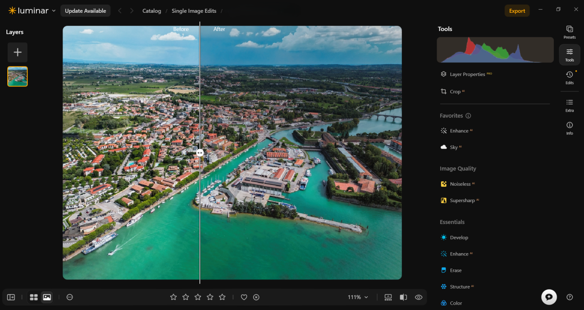Click the Image Quality heading

[x=458, y=168]
